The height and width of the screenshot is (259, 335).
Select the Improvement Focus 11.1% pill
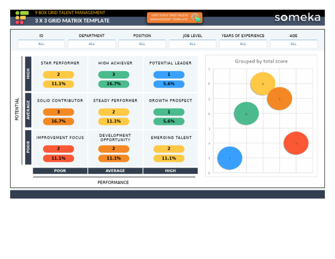[x=58, y=158]
